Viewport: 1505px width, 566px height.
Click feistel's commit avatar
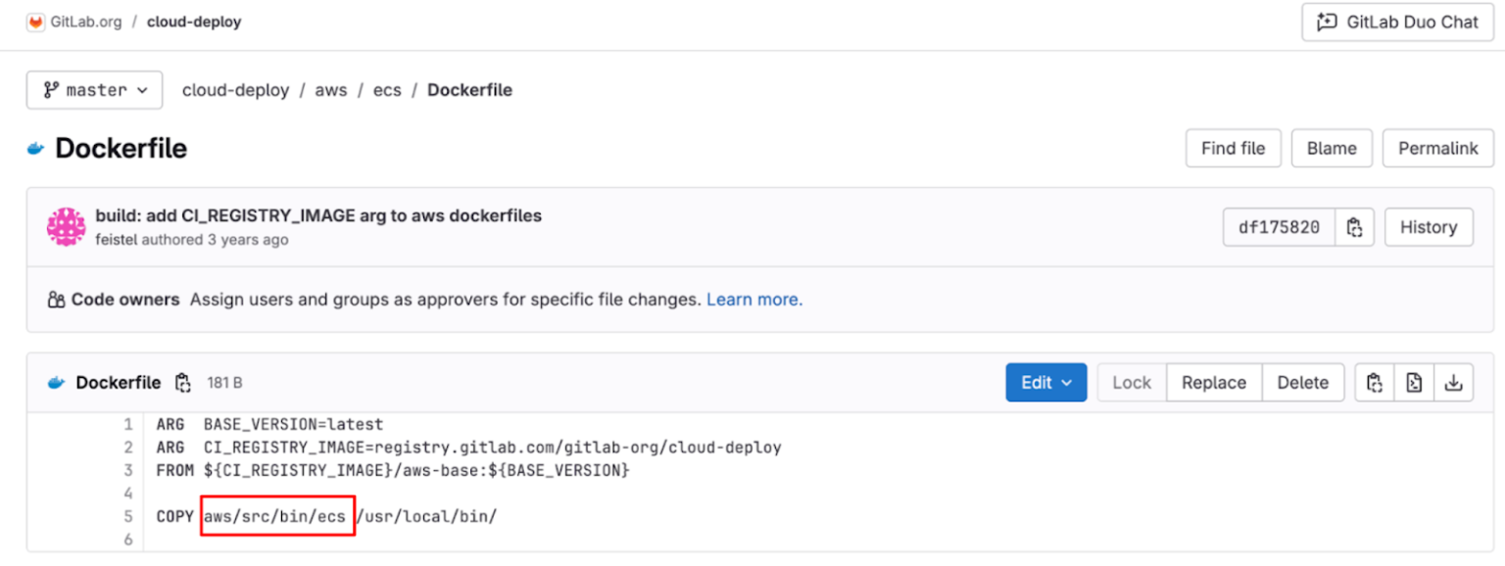[66, 226]
